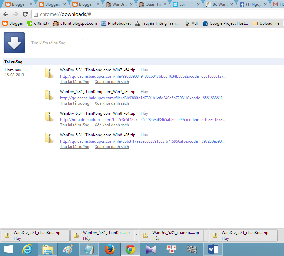
Task: Click the zip icon for Win8_x64 download
Action: coord(49,116)
